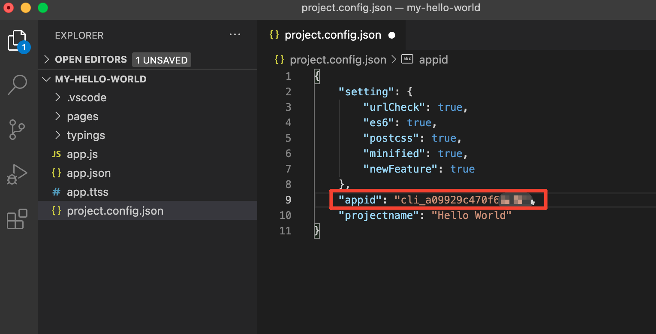Image resolution: width=656 pixels, height=334 pixels.
Task: Open app.json from the file tree
Action: pos(89,173)
